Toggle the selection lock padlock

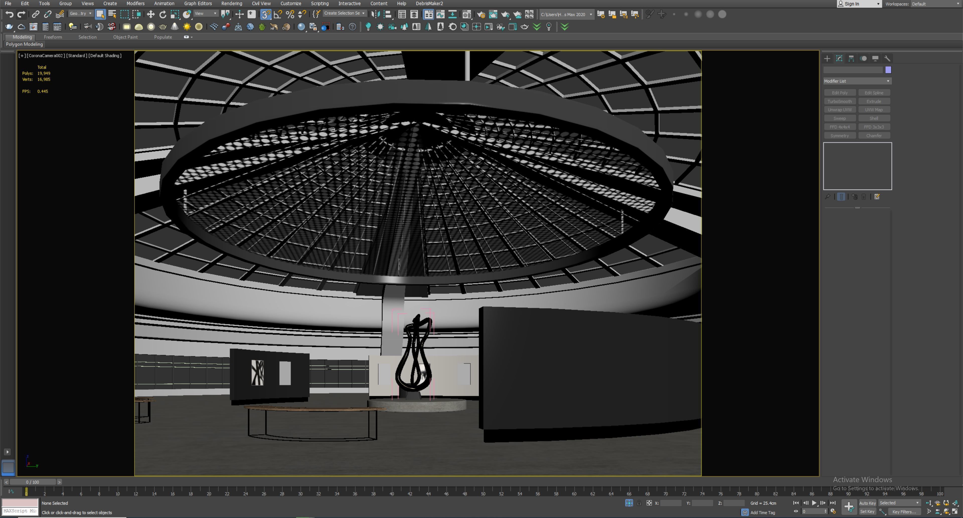pos(639,503)
